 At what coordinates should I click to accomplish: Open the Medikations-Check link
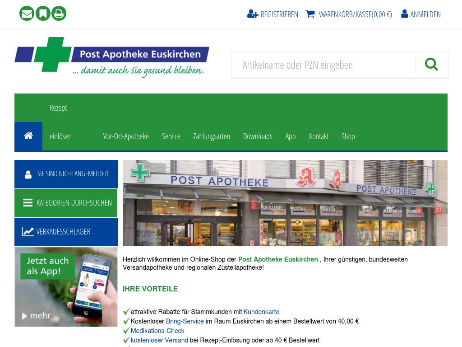(157, 330)
